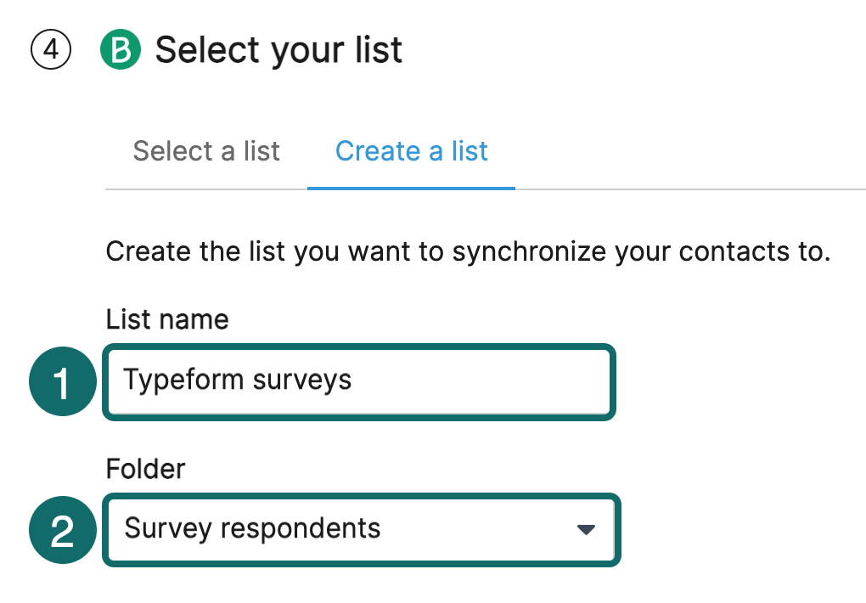Click the green Brevo B logo
The width and height of the screenshot is (866, 603).
click(121, 49)
